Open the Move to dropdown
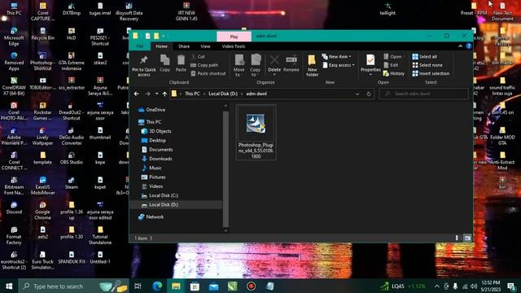Viewport: 521px width, 293px height. point(239,65)
